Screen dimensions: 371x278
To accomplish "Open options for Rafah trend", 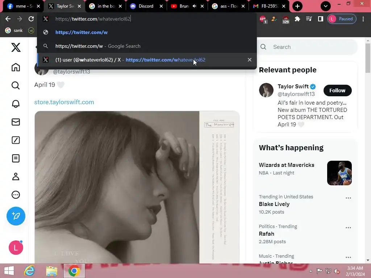I will 348,228.
